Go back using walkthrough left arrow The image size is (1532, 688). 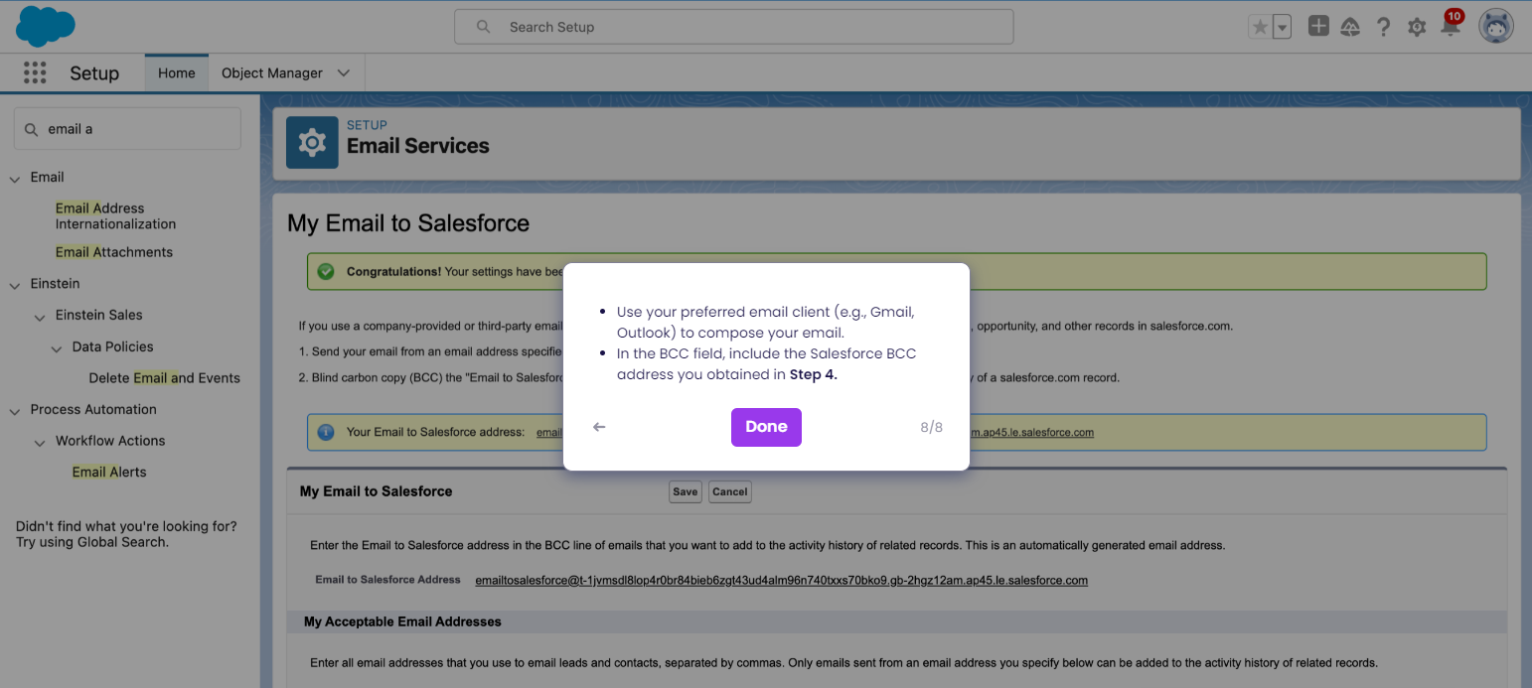click(x=599, y=427)
